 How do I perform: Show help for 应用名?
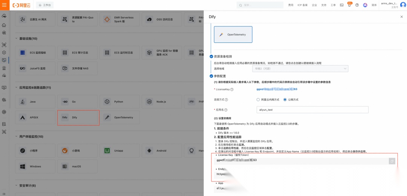226,110
